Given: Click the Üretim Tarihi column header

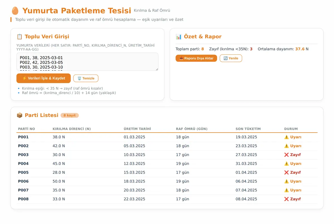Looking at the screenshot, I should tap(137, 129).
